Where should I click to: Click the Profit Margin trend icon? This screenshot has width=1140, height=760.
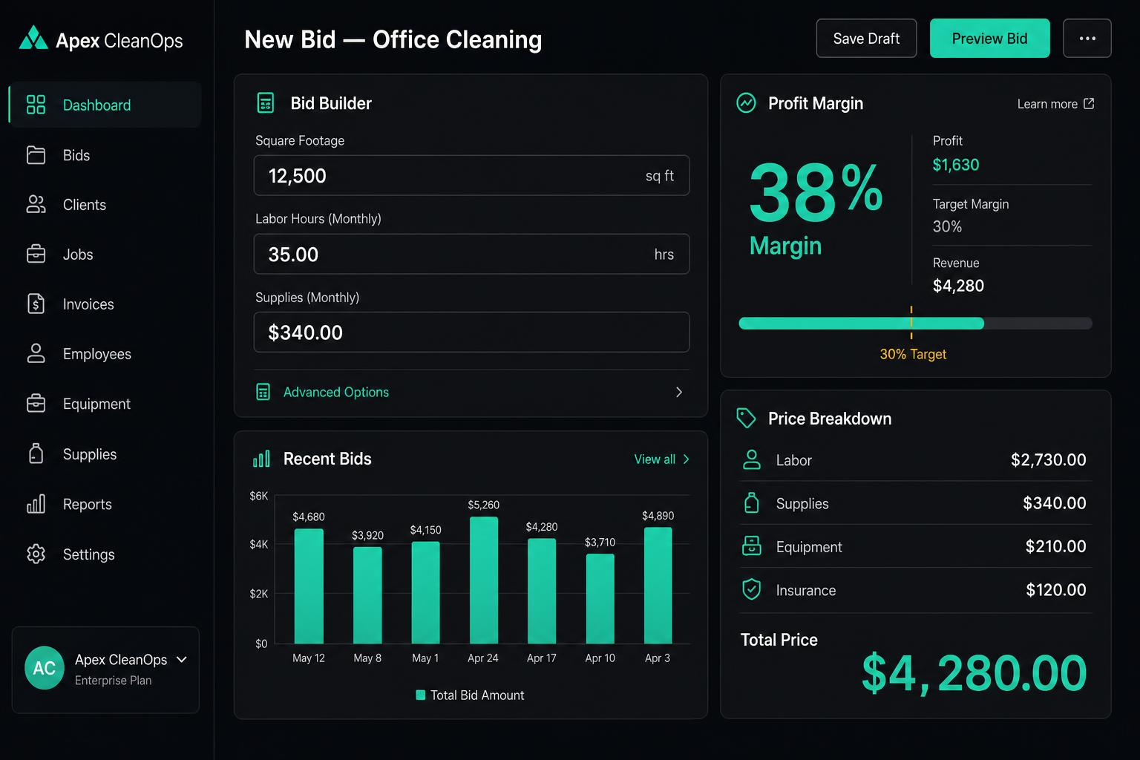(746, 102)
